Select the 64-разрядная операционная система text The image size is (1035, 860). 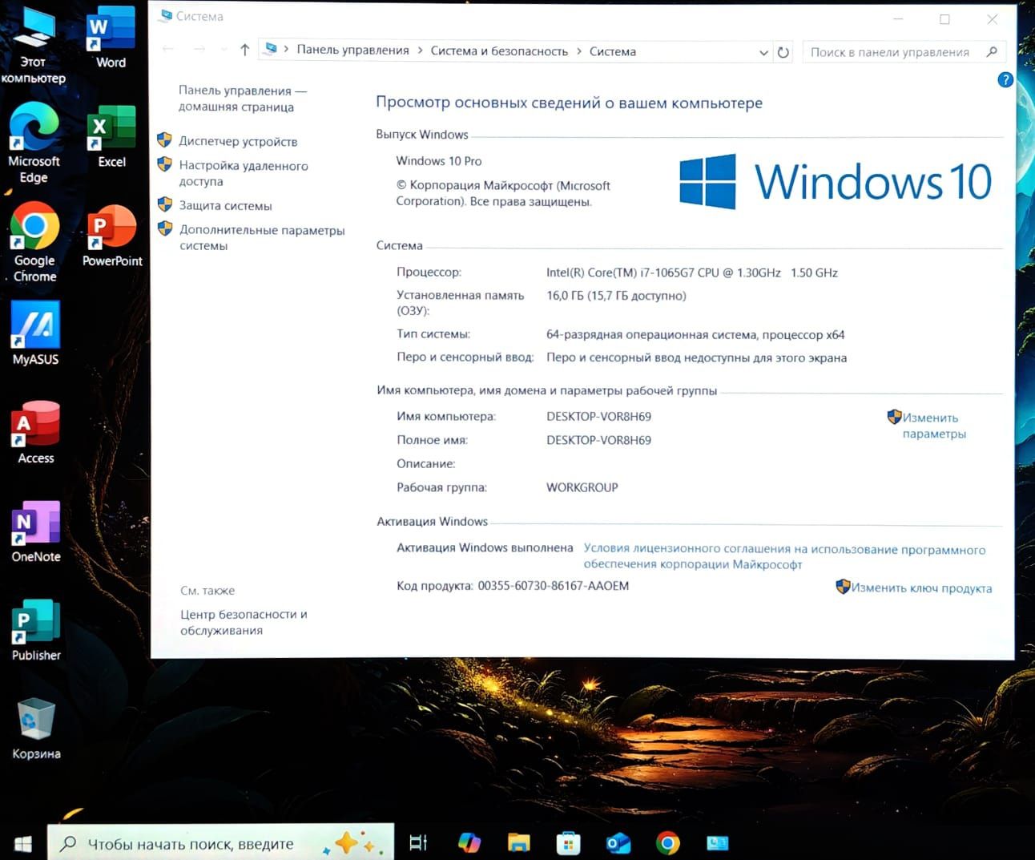(695, 335)
